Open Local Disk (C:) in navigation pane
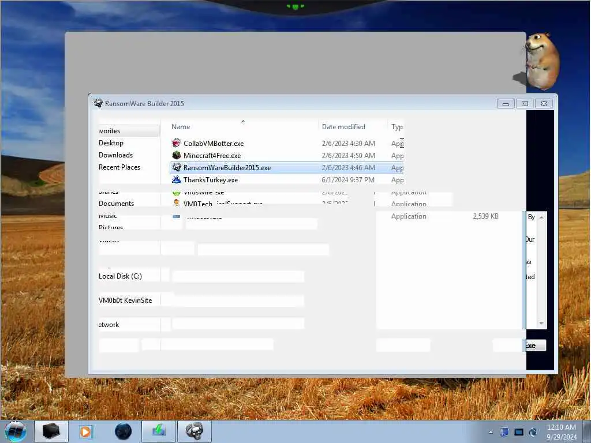 point(120,276)
